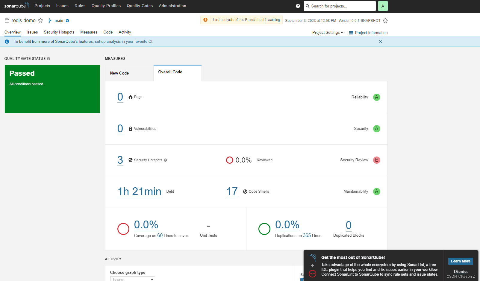The width and height of the screenshot is (480, 281).
Task: Click the Maintainability A rating badge
Action: pos(377,192)
